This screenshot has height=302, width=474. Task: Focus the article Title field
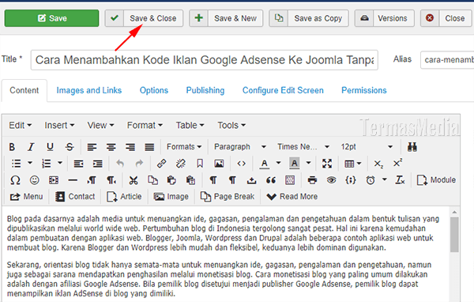[205, 60]
